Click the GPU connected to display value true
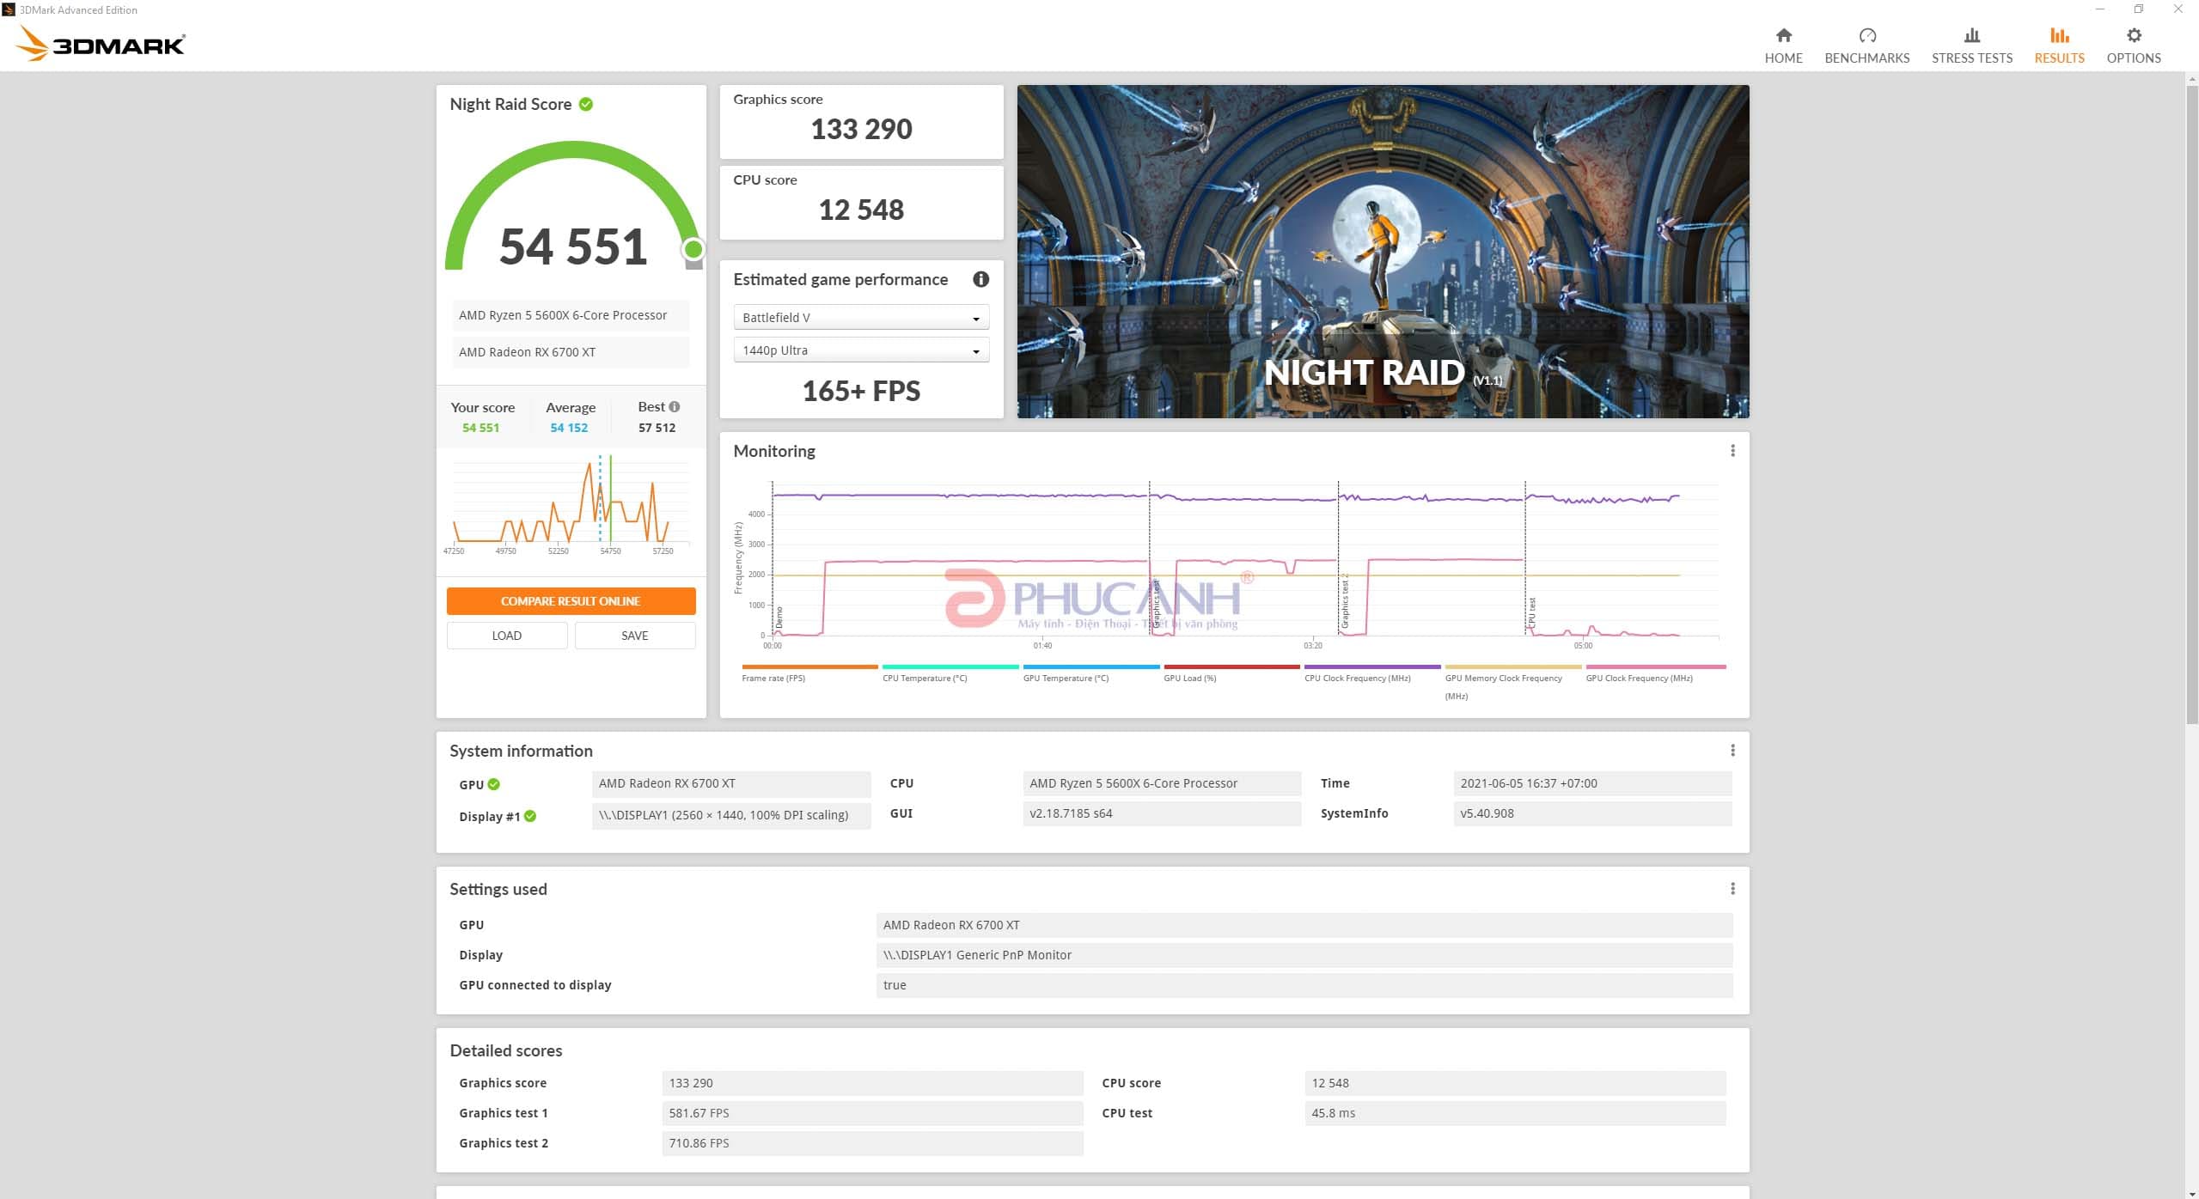This screenshot has height=1199, width=2199. [1304, 985]
